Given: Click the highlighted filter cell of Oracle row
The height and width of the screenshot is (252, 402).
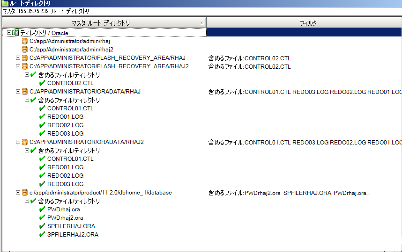Looking at the screenshot, I should (304, 32).
